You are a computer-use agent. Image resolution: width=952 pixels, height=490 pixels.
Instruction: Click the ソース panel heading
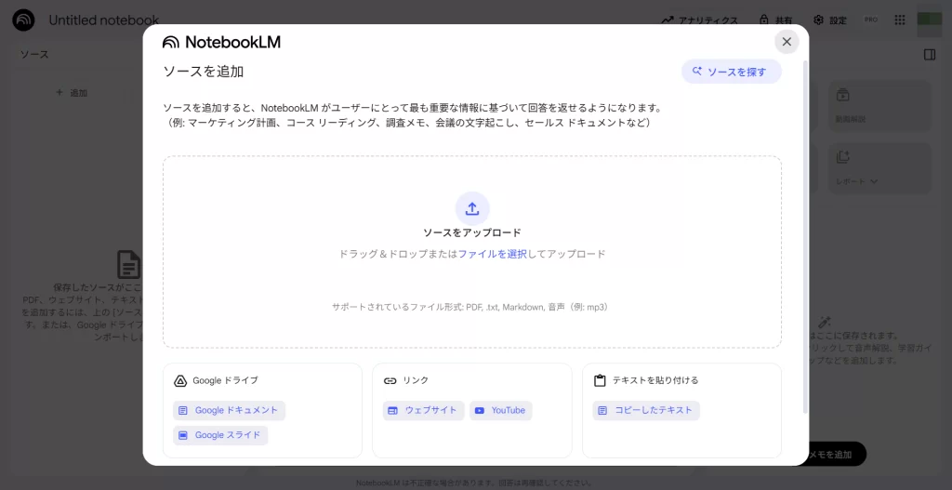34,55
